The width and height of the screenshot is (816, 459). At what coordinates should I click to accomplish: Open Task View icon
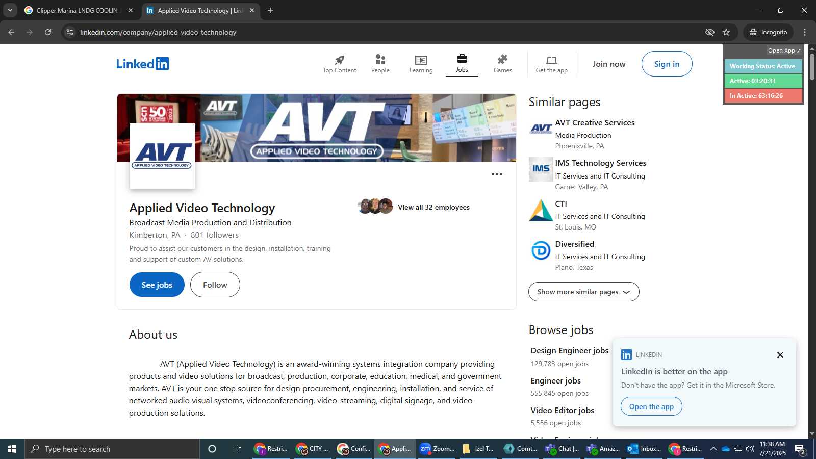pos(237,449)
